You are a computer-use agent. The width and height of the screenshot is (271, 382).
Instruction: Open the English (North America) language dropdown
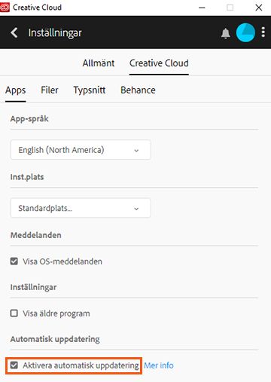[x=81, y=150]
